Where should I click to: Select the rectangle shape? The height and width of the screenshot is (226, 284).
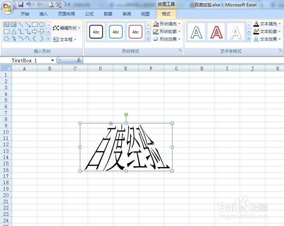[35, 24]
